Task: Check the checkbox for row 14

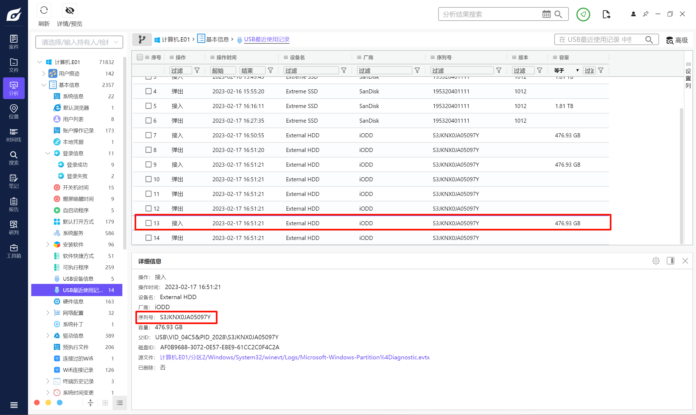Action: [x=148, y=238]
